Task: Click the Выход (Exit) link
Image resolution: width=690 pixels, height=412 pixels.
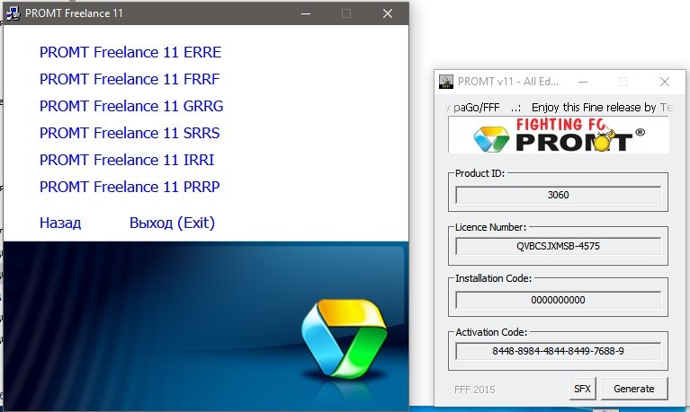Action: [172, 223]
